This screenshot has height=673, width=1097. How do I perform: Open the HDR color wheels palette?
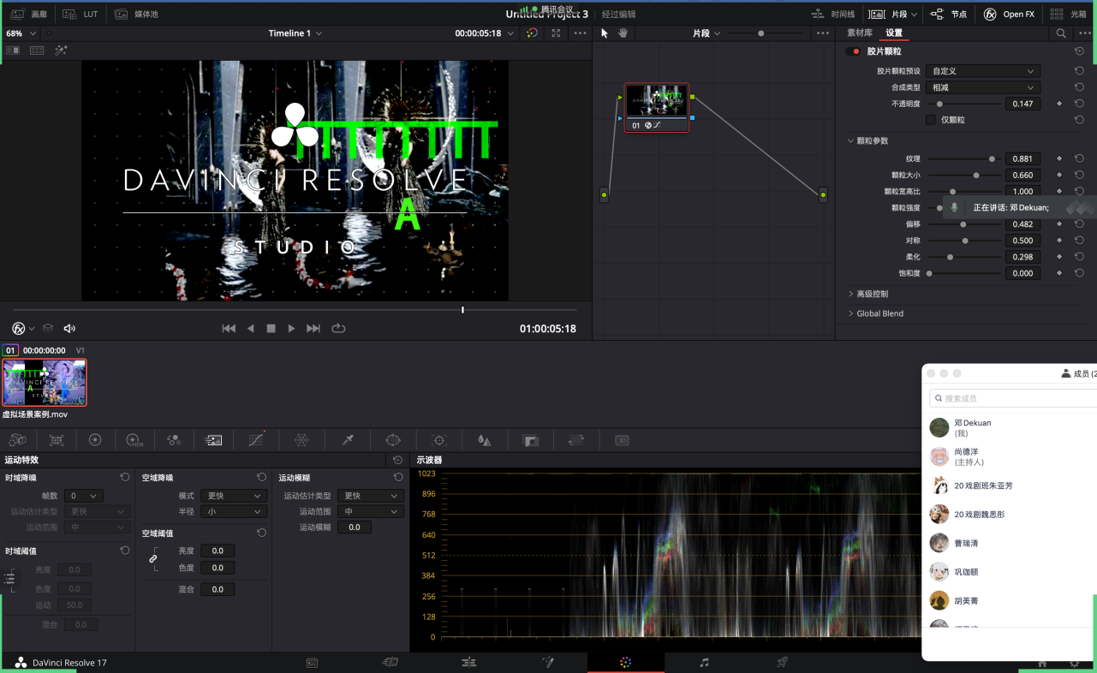[134, 440]
